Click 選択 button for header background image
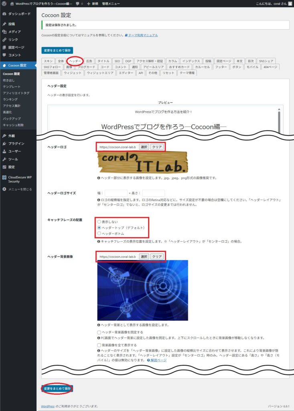The image size is (294, 411). [x=144, y=256]
